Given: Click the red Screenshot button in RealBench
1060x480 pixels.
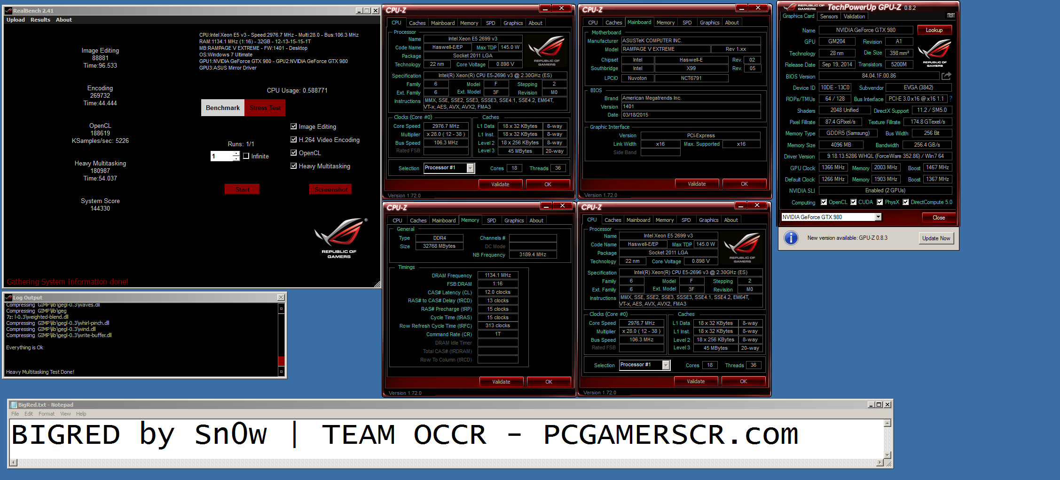Looking at the screenshot, I should coord(330,189).
